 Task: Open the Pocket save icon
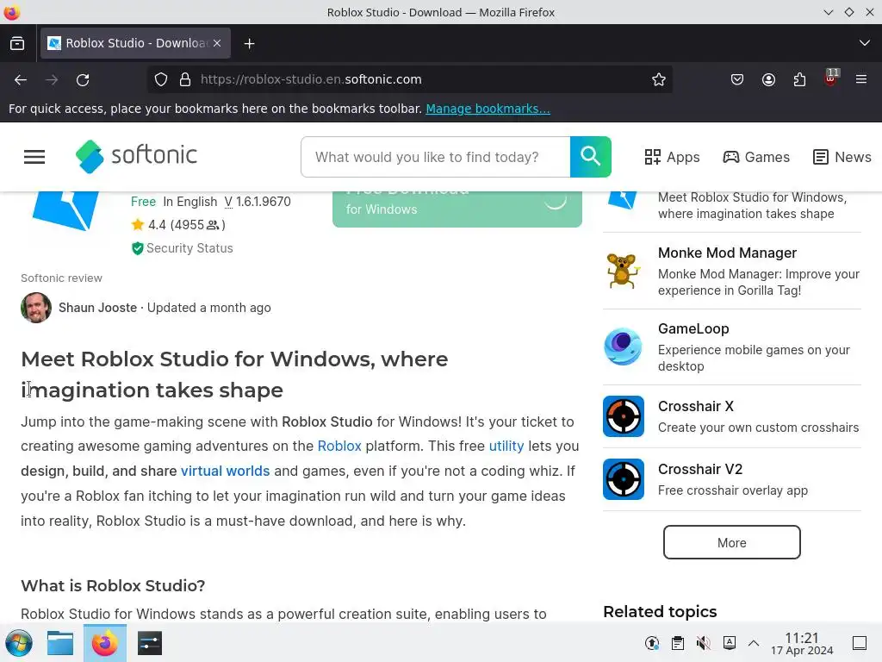point(737,80)
